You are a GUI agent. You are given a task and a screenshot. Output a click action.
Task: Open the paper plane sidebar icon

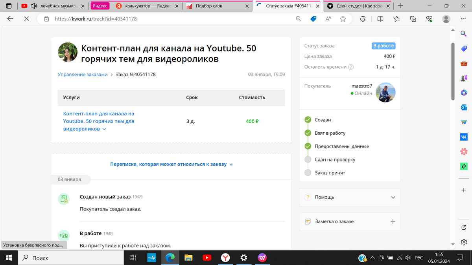tap(464, 122)
